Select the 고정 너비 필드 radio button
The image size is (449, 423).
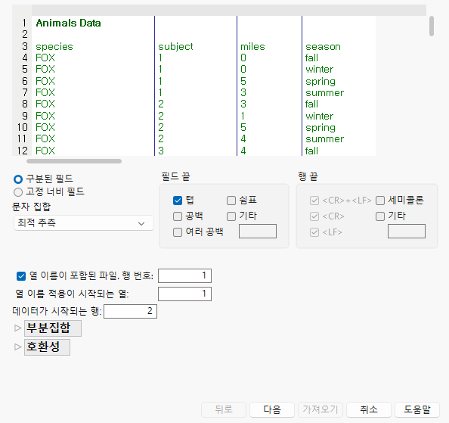(18, 192)
